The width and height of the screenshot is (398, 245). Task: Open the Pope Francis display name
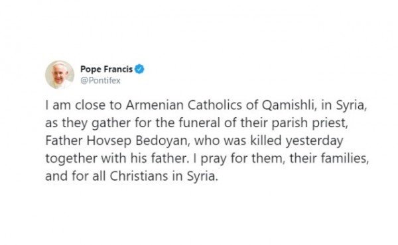click(x=106, y=69)
